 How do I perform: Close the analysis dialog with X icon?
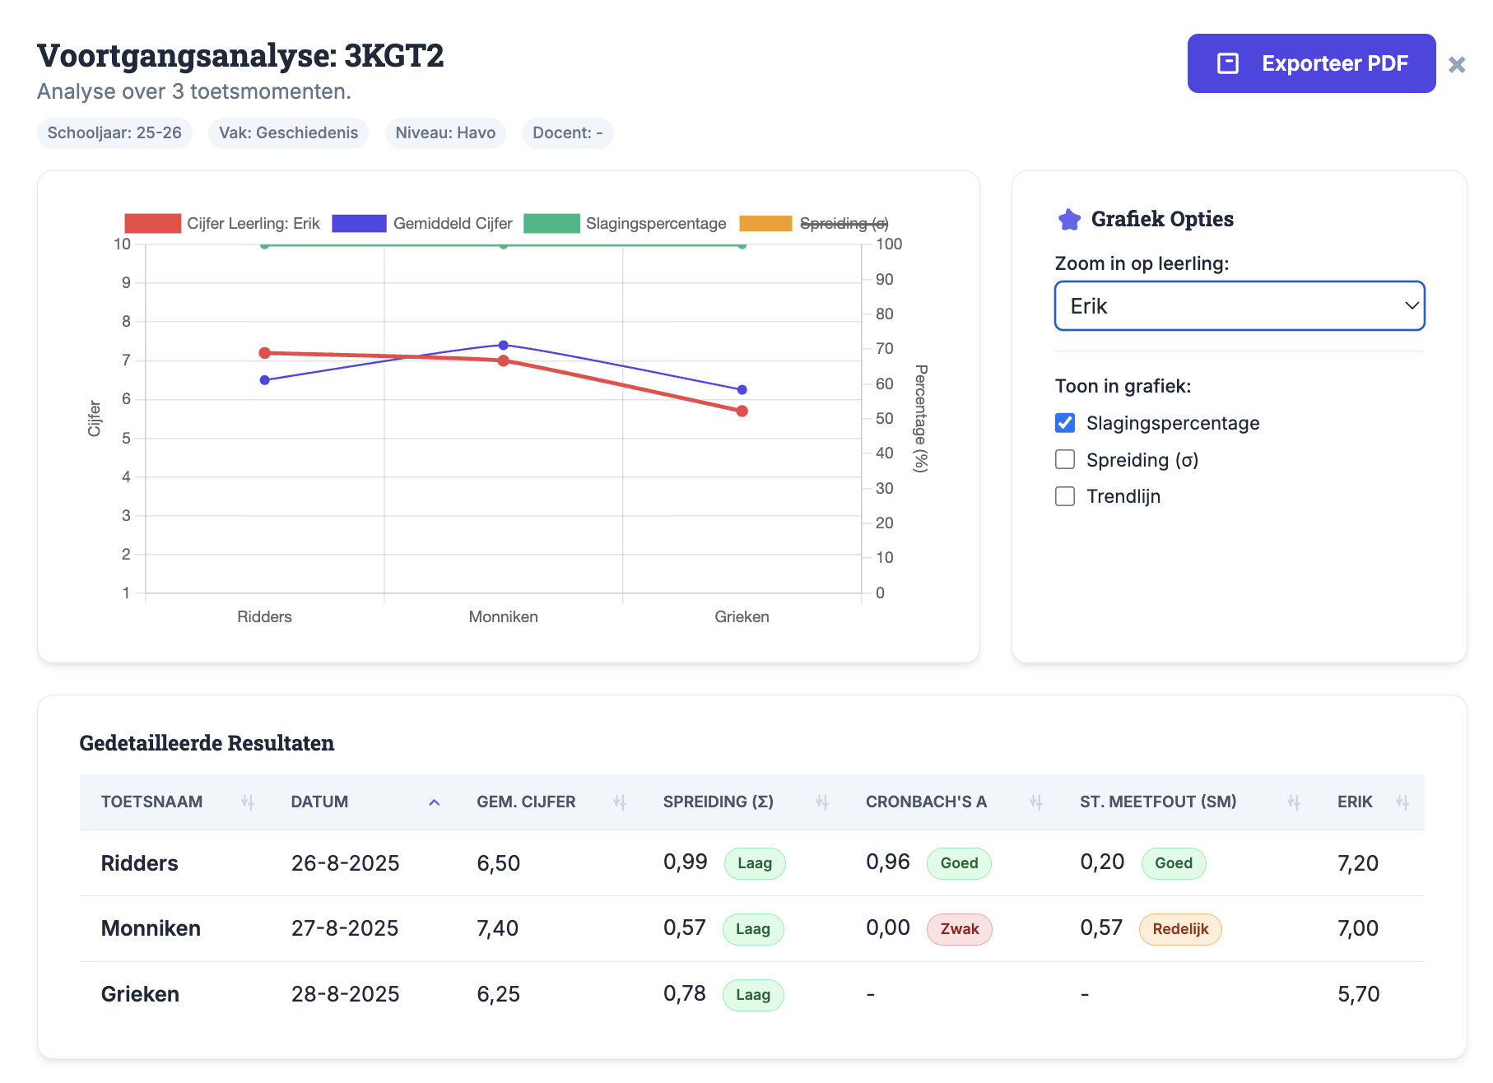1456,65
